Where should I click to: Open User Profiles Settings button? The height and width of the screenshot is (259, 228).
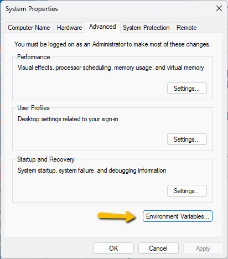point(187,139)
